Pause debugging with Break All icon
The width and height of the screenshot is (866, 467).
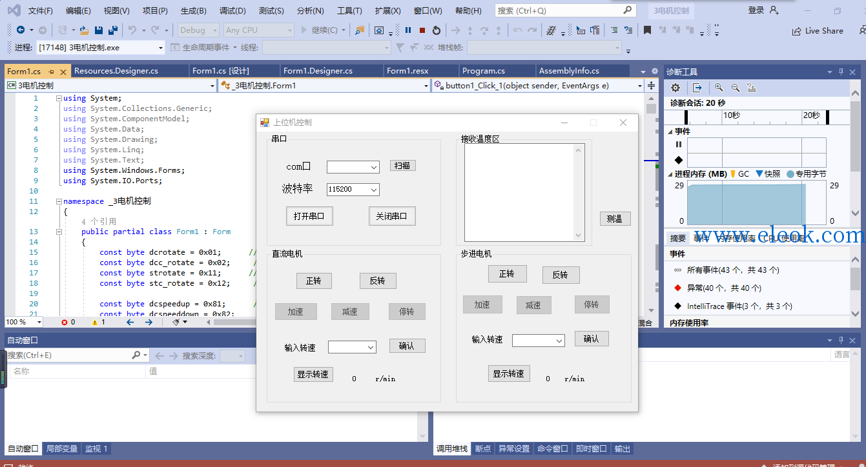pos(408,30)
